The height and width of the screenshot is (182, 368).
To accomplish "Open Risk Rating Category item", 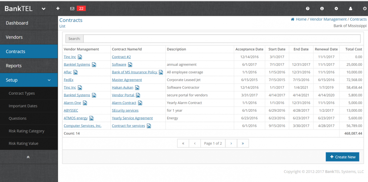I will click(29, 131).
